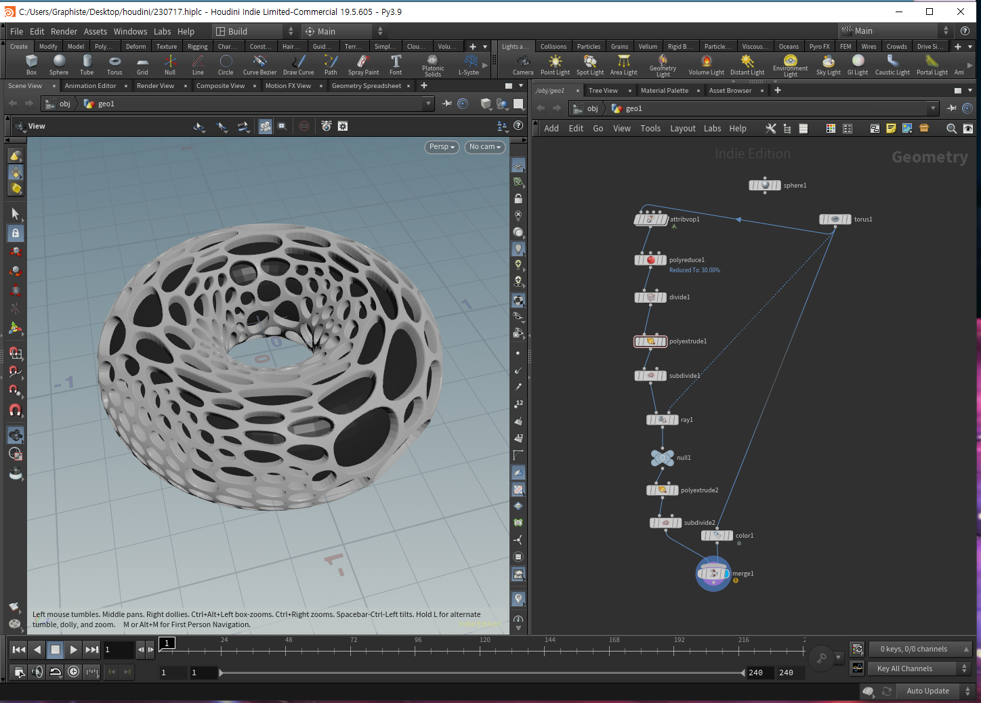Screen dimensions: 981x703
Task: Toggle pin on the network editor pane
Action: (952, 108)
